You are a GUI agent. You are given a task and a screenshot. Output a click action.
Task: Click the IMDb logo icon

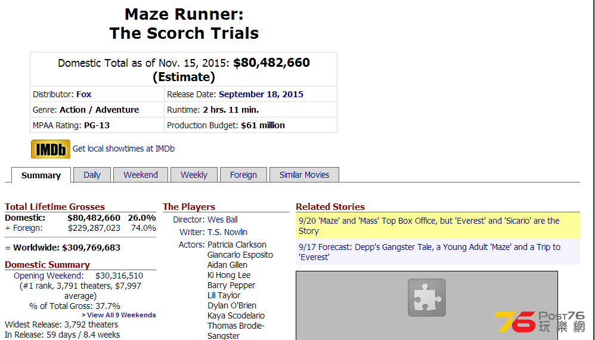tap(51, 149)
